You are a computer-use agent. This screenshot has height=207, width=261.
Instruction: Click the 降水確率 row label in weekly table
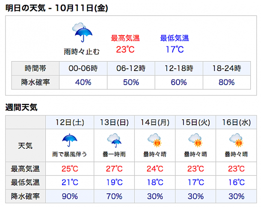pos(25,196)
